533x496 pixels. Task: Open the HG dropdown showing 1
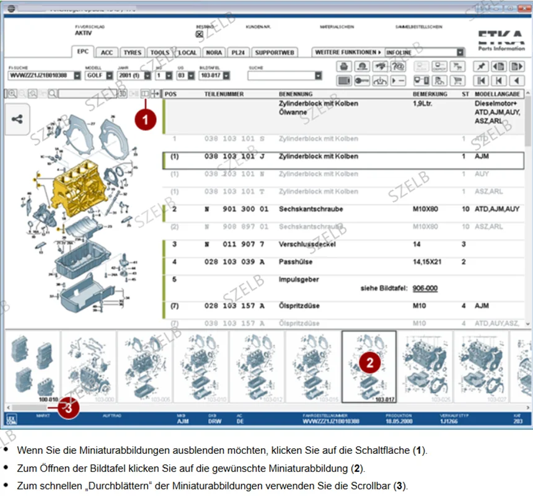pyautogui.click(x=169, y=76)
